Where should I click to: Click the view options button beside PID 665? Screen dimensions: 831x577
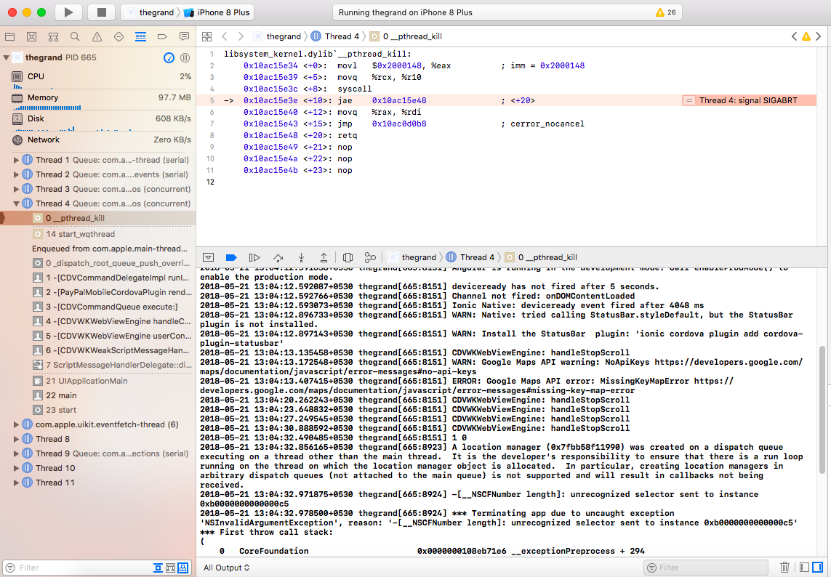pyautogui.click(x=185, y=57)
